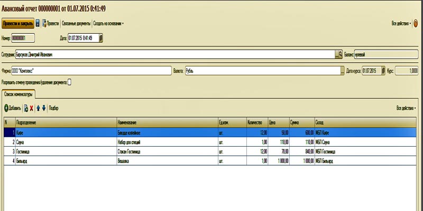The height and width of the screenshot is (211, 423).
Task: Move row down with blue down arrow
Action: tap(44, 108)
